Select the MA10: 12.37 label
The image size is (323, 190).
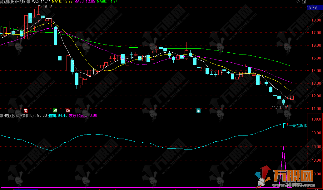click(x=62, y=2)
